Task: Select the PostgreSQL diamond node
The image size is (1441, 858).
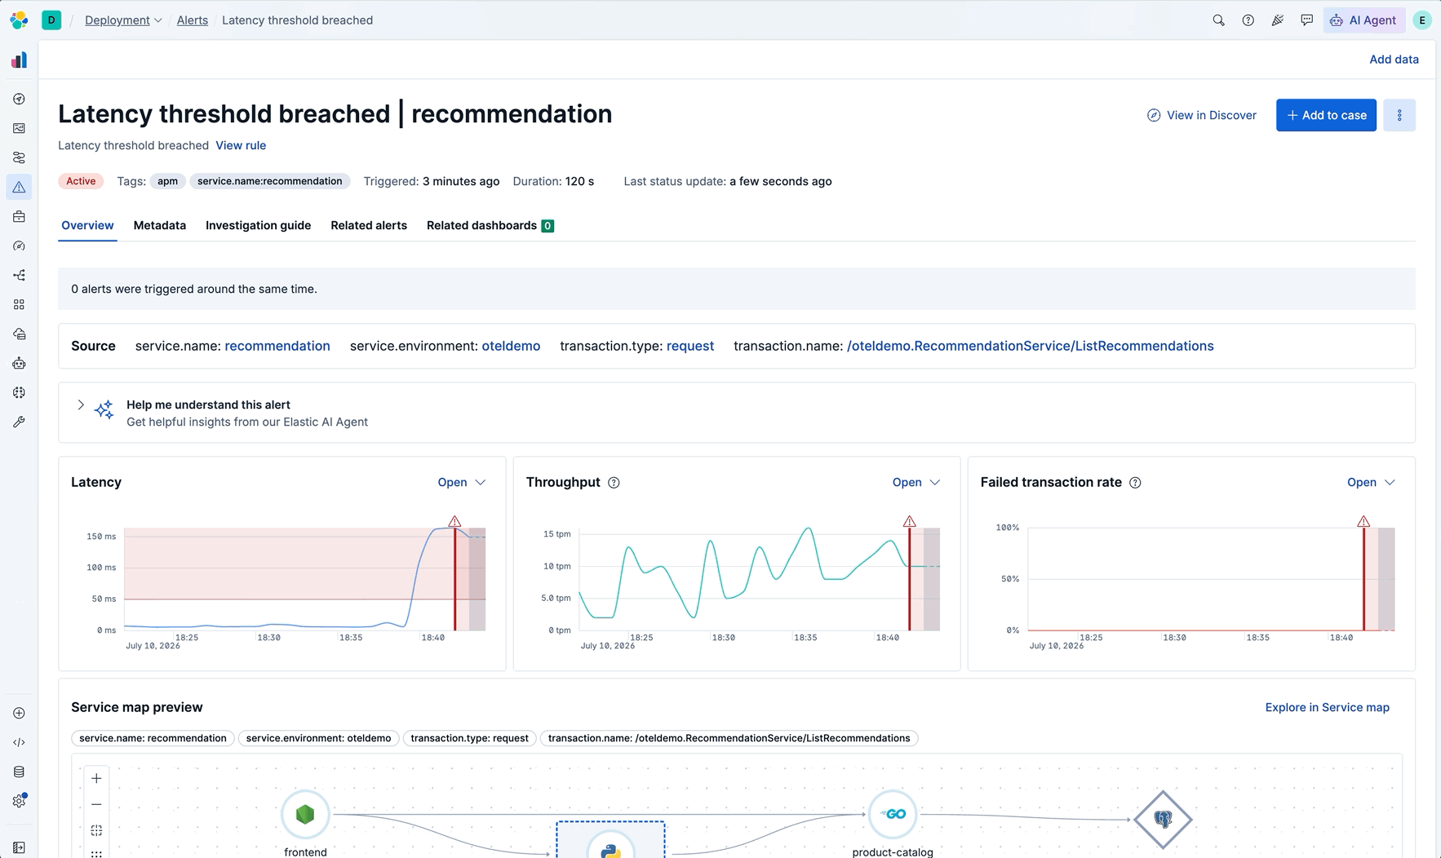Action: click(x=1163, y=819)
